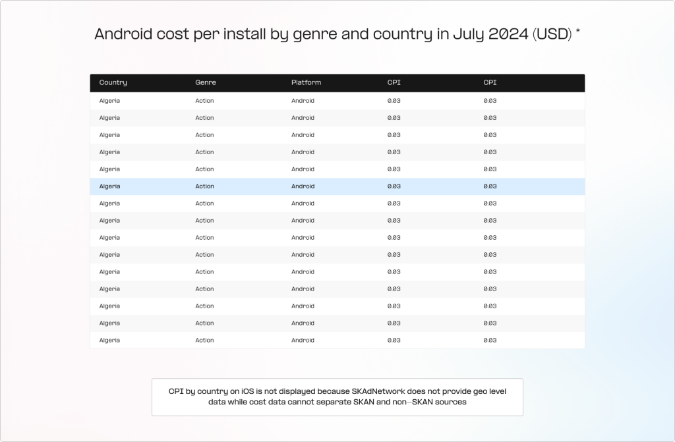Click the Platform column header

point(306,83)
